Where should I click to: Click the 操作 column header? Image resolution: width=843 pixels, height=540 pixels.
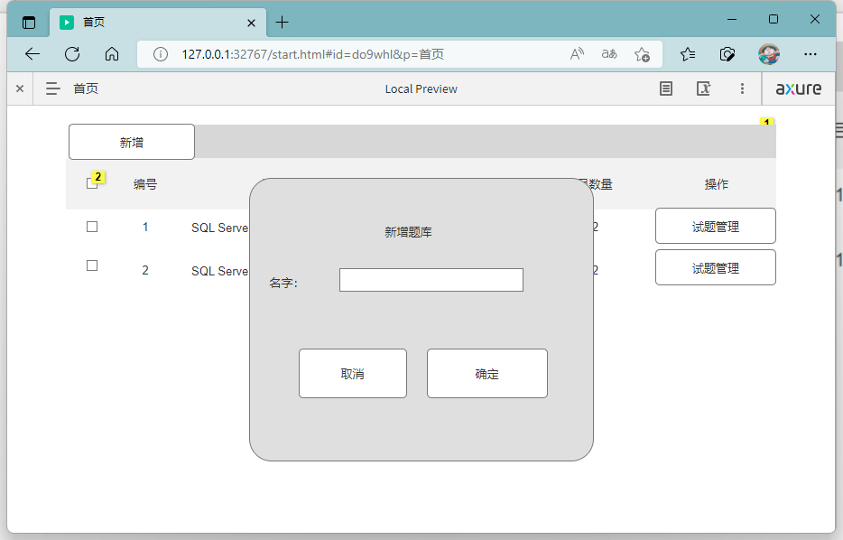[716, 184]
